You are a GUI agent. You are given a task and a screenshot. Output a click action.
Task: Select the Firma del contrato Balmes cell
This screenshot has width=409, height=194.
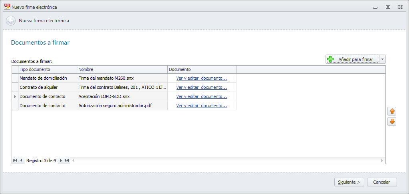(122, 87)
